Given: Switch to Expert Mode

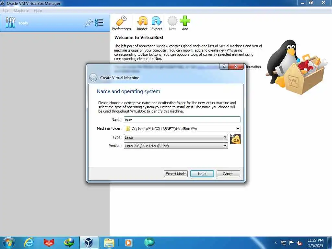Looking at the screenshot, I should coord(176,174).
